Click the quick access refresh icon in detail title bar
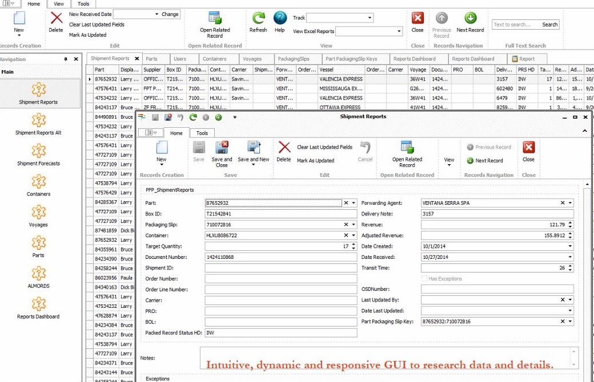 tap(193, 117)
